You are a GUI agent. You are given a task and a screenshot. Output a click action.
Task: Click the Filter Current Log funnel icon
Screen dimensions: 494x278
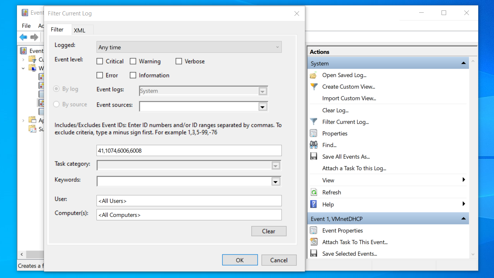pos(314,122)
